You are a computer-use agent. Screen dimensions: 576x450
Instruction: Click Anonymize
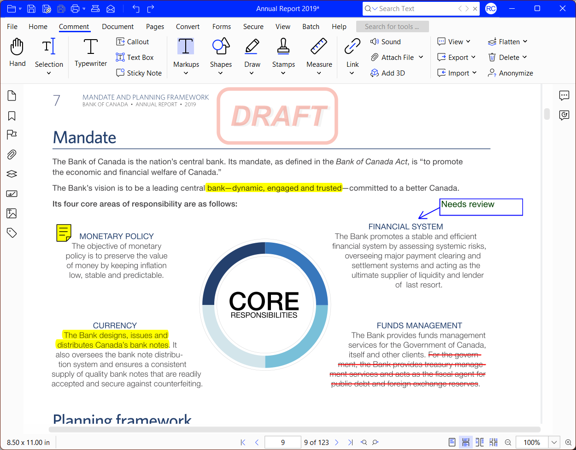pyautogui.click(x=511, y=73)
